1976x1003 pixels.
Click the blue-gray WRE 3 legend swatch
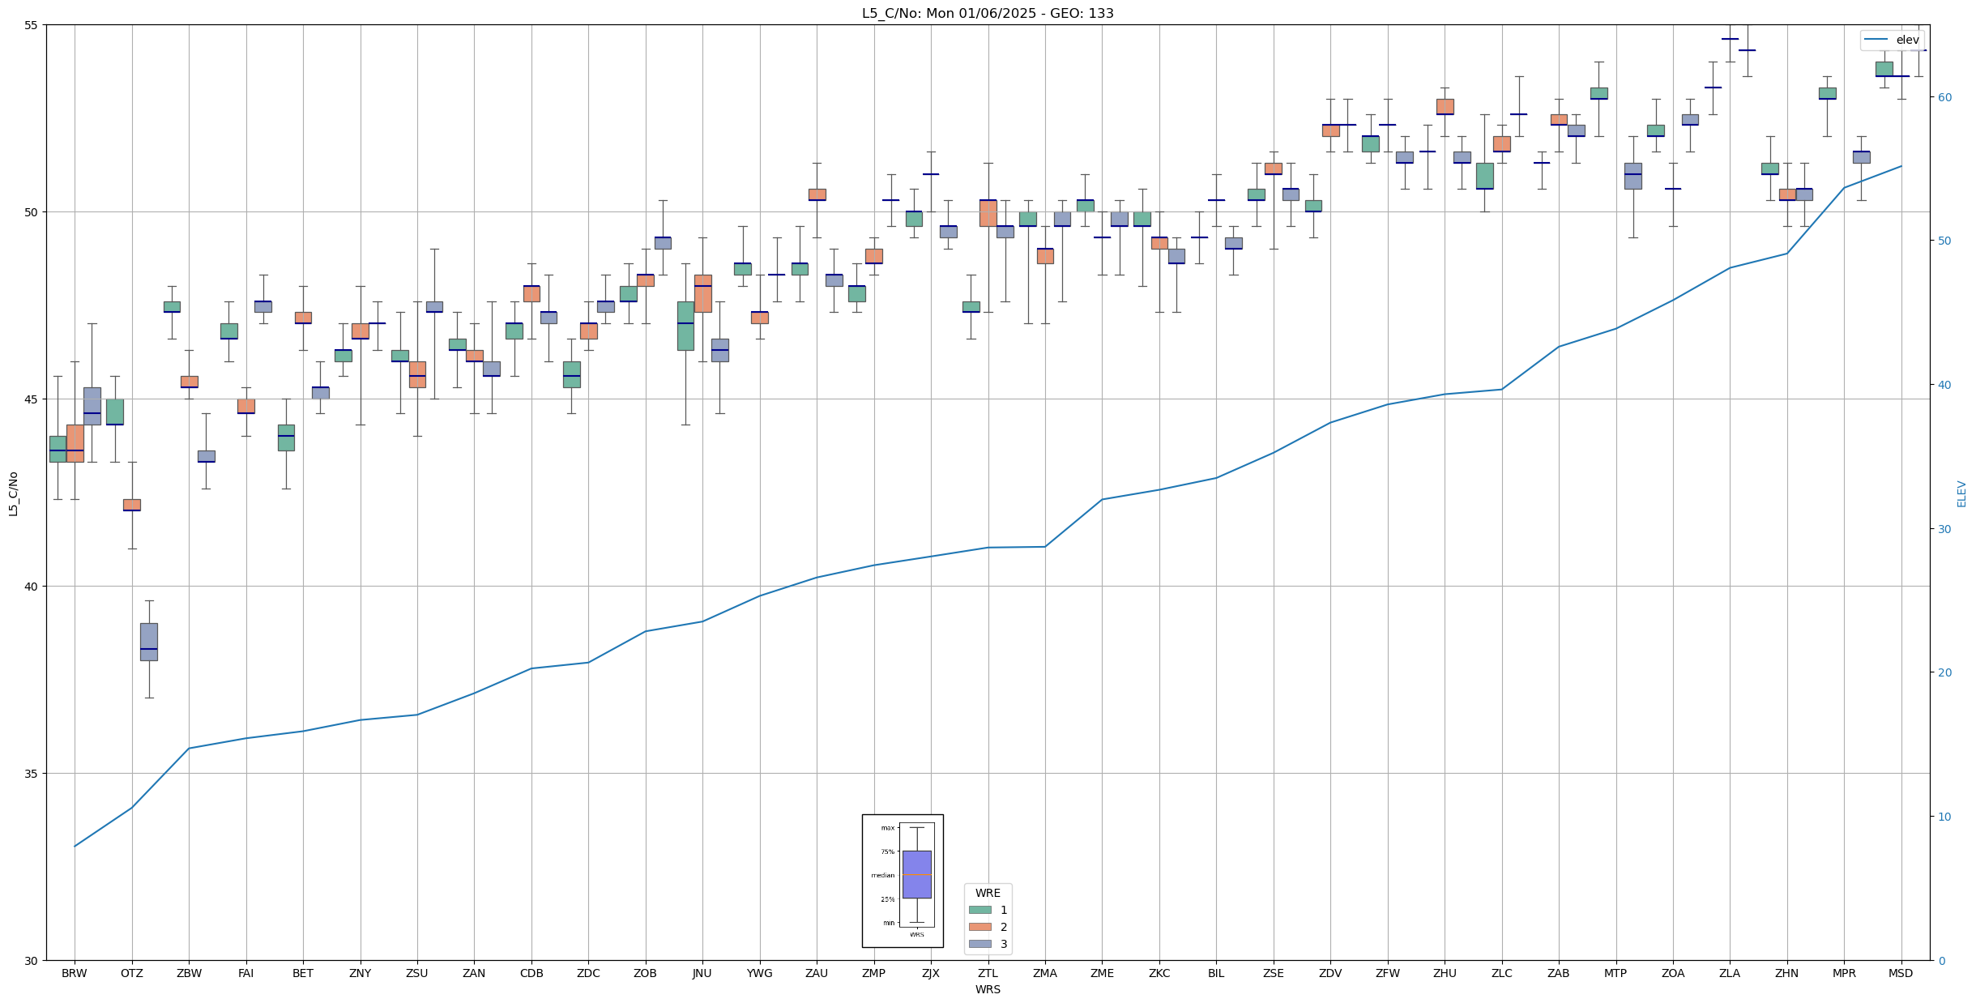click(x=979, y=944)
